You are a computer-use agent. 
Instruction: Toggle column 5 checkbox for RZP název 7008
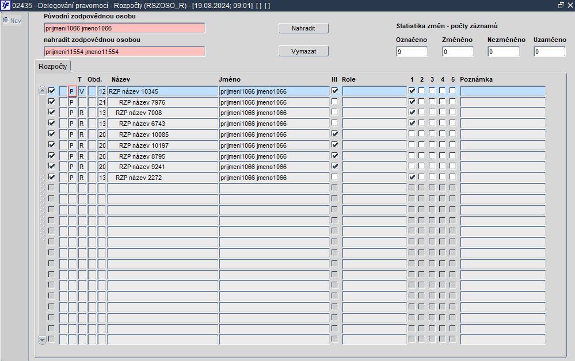tap(453, 112)
